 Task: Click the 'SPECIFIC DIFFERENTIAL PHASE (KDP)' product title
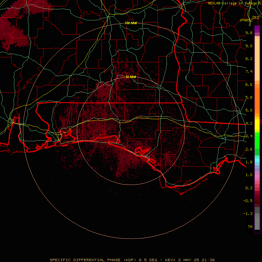pos(93,260)
